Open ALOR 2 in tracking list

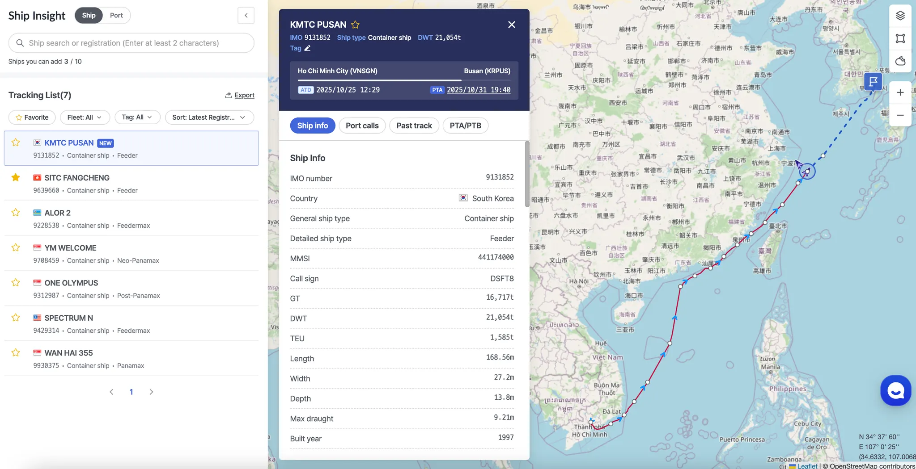point(131,219)
